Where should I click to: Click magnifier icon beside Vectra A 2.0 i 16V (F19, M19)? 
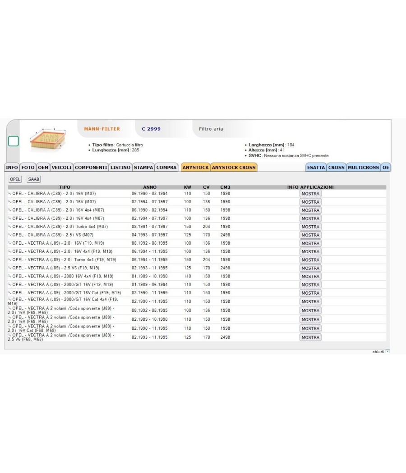[x=9, y=242]
